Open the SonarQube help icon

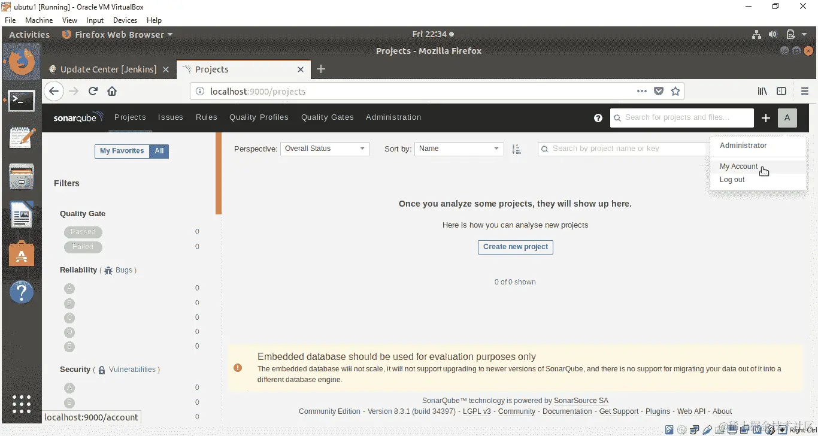(598, 118)
